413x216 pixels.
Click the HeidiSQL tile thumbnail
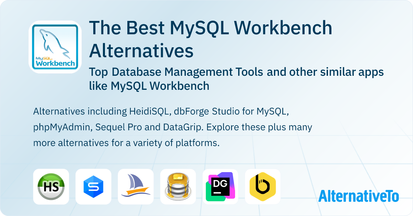pos(51,187)
